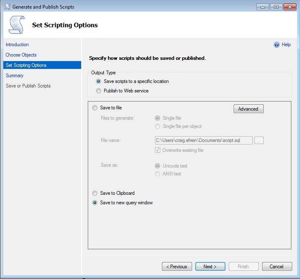Proceed with the Next button
This screenshot has height=279, width=300.
210,267
